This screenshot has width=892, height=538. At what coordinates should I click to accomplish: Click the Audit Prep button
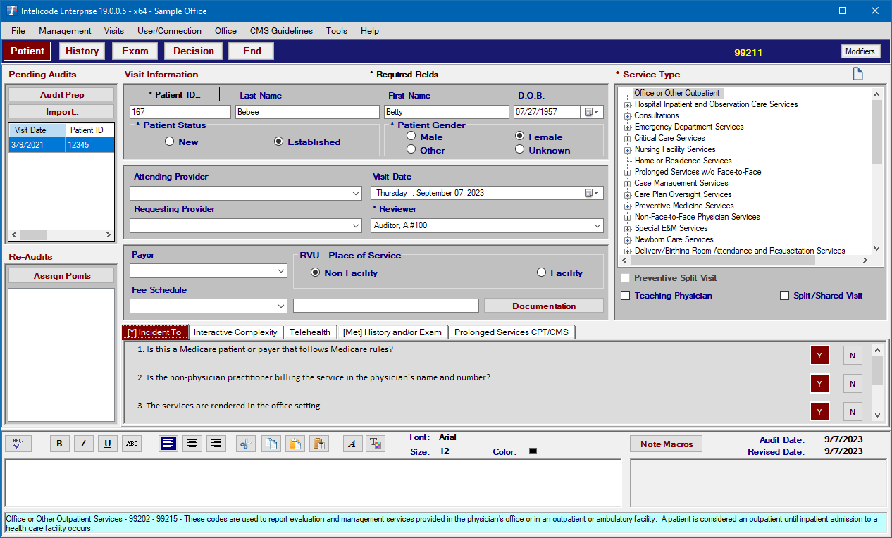[61, 95]
